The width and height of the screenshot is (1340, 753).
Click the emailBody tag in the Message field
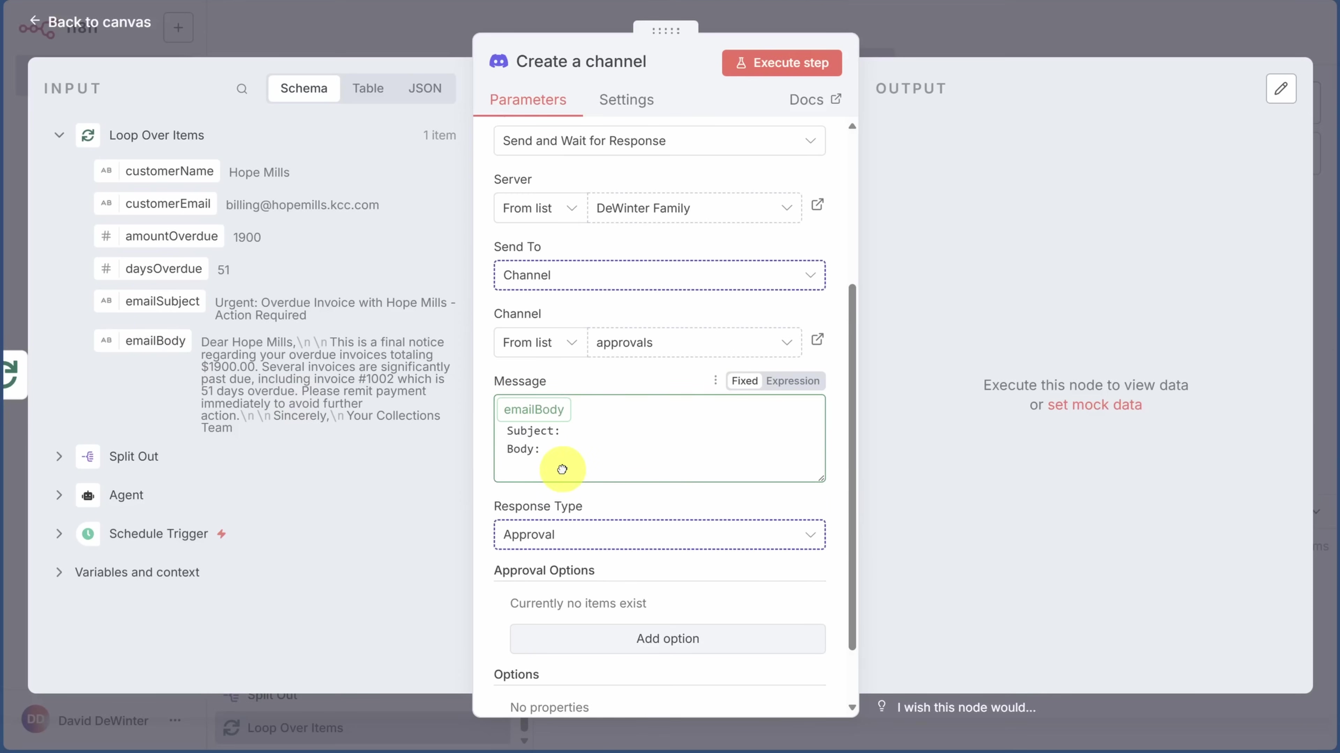(x=534, y=410)
